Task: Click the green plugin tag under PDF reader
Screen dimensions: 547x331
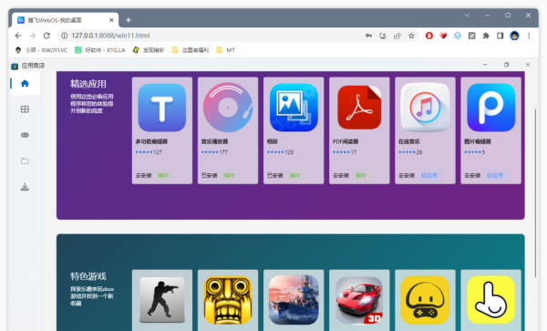Action: click(361, 175)
